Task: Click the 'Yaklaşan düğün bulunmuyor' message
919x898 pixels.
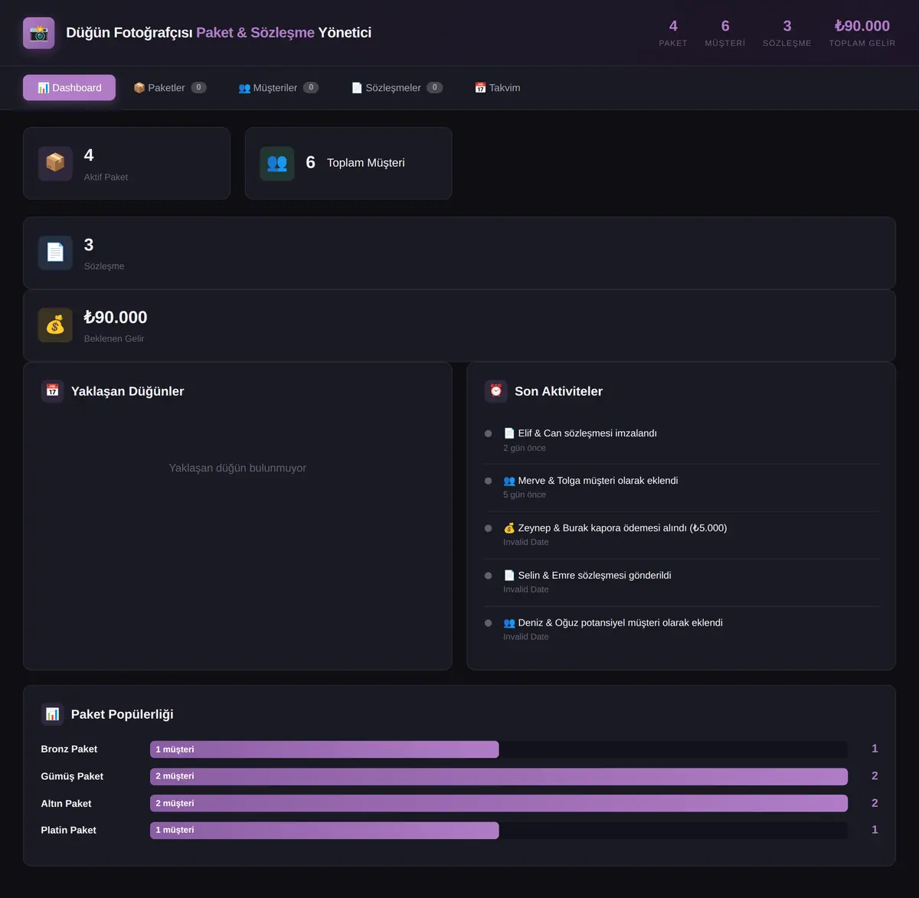Action: pyautogui.click(x=237, y=468)
